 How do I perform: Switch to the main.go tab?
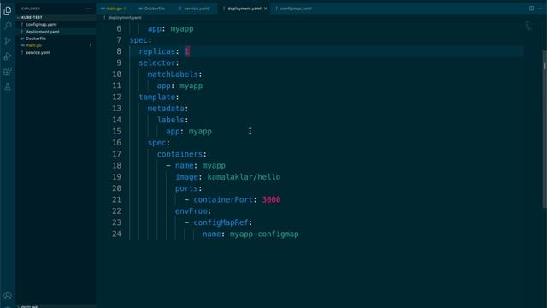point(114,9)
